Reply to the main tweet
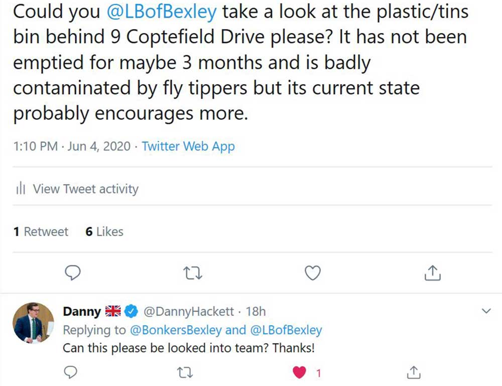Viewport: 502px width, 386px height. tap(74, 273)
